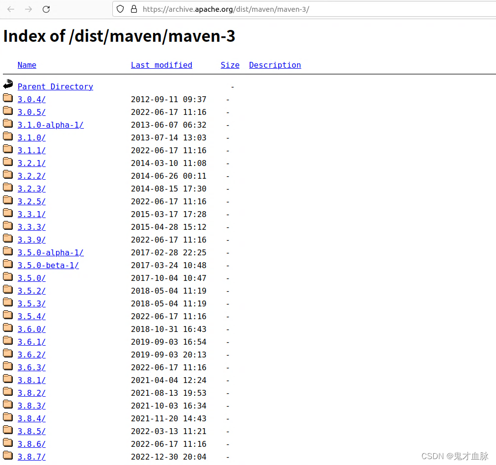Click the browser forward arrow

coord(28,9)
